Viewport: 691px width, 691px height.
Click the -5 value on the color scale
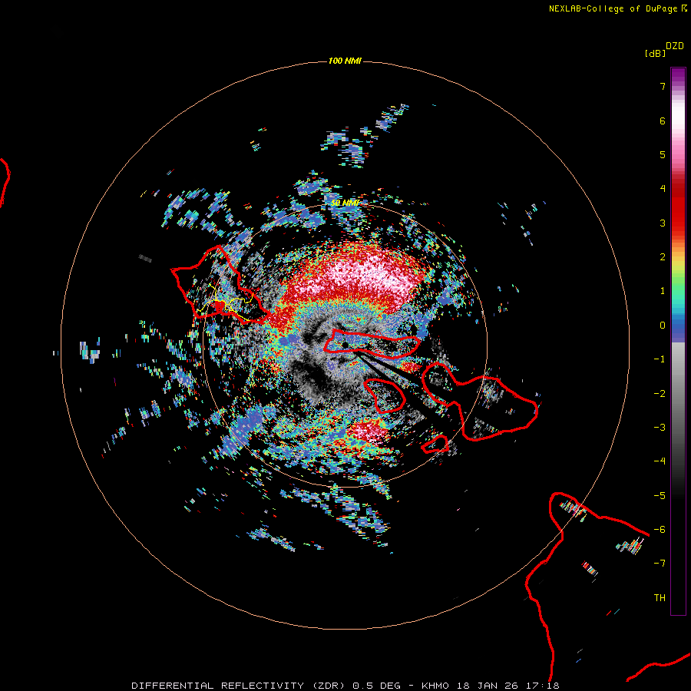[x=660, y=496]
